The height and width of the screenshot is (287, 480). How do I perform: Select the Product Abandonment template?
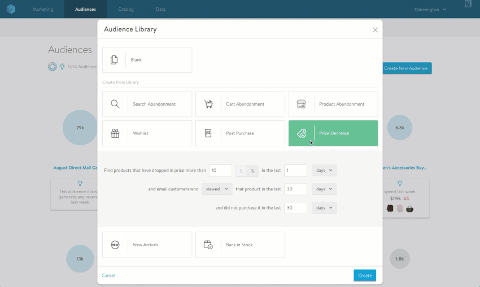tap(333, 104)
